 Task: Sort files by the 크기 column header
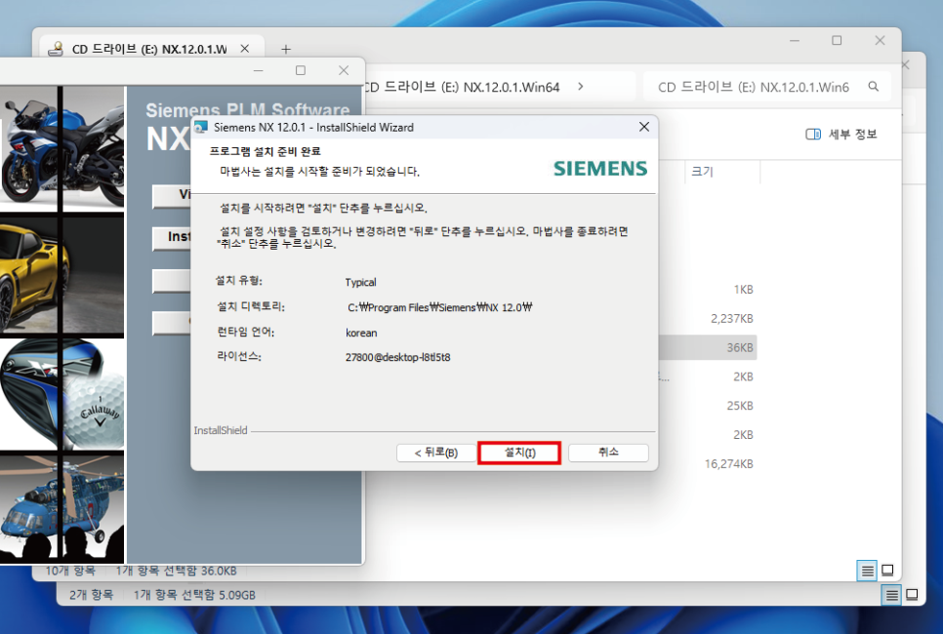pos(722,172)
